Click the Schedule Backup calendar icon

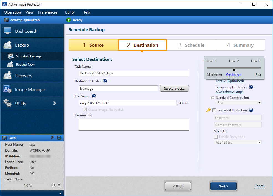click(11, 56)
